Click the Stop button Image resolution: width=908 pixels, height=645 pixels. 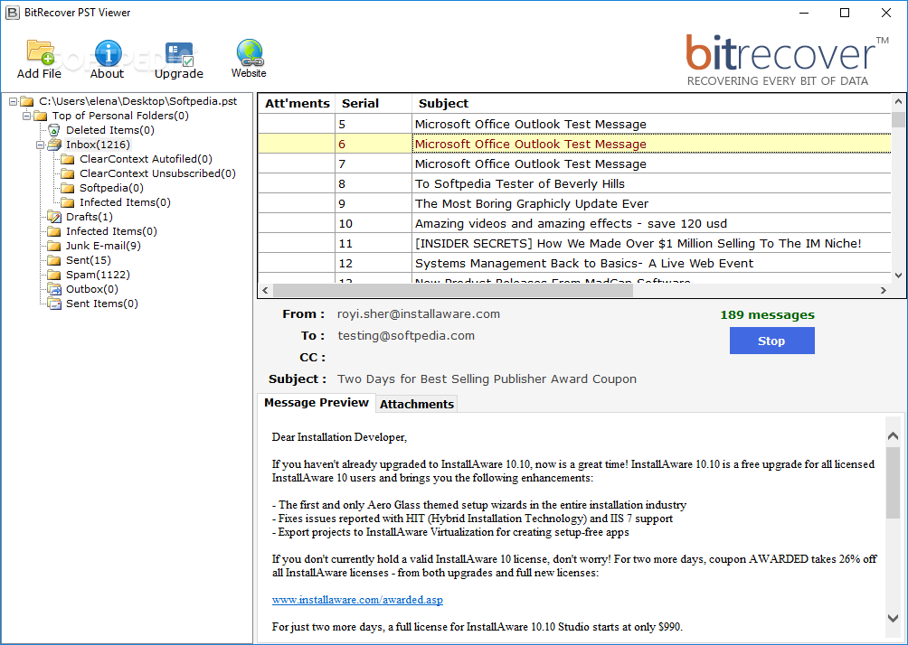pos(772,341)
